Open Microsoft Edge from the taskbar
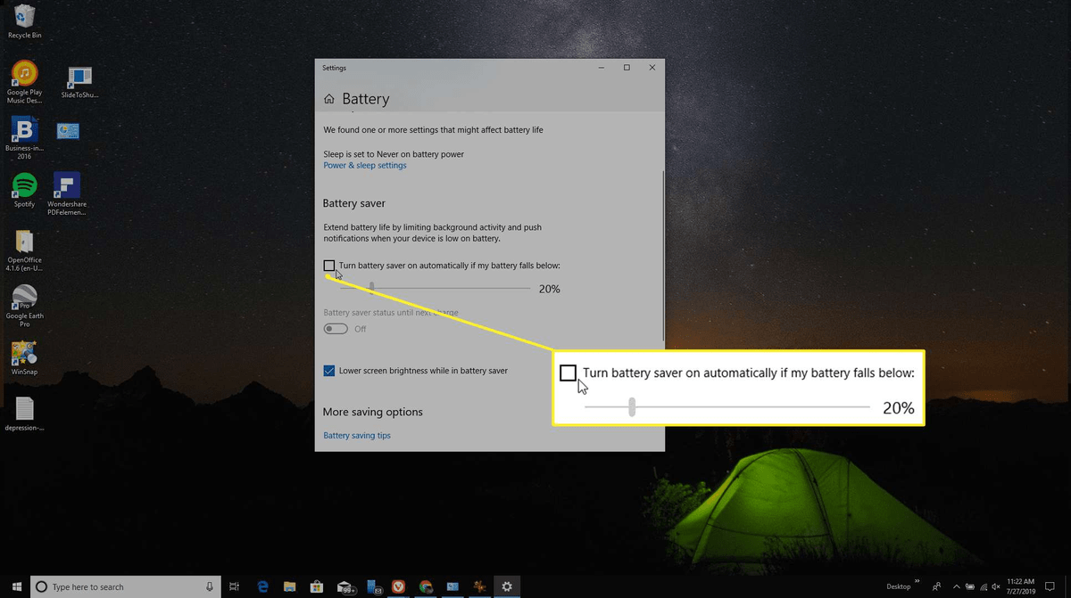1071x598 pixels. pyautogui.click(x=262, y=586)
